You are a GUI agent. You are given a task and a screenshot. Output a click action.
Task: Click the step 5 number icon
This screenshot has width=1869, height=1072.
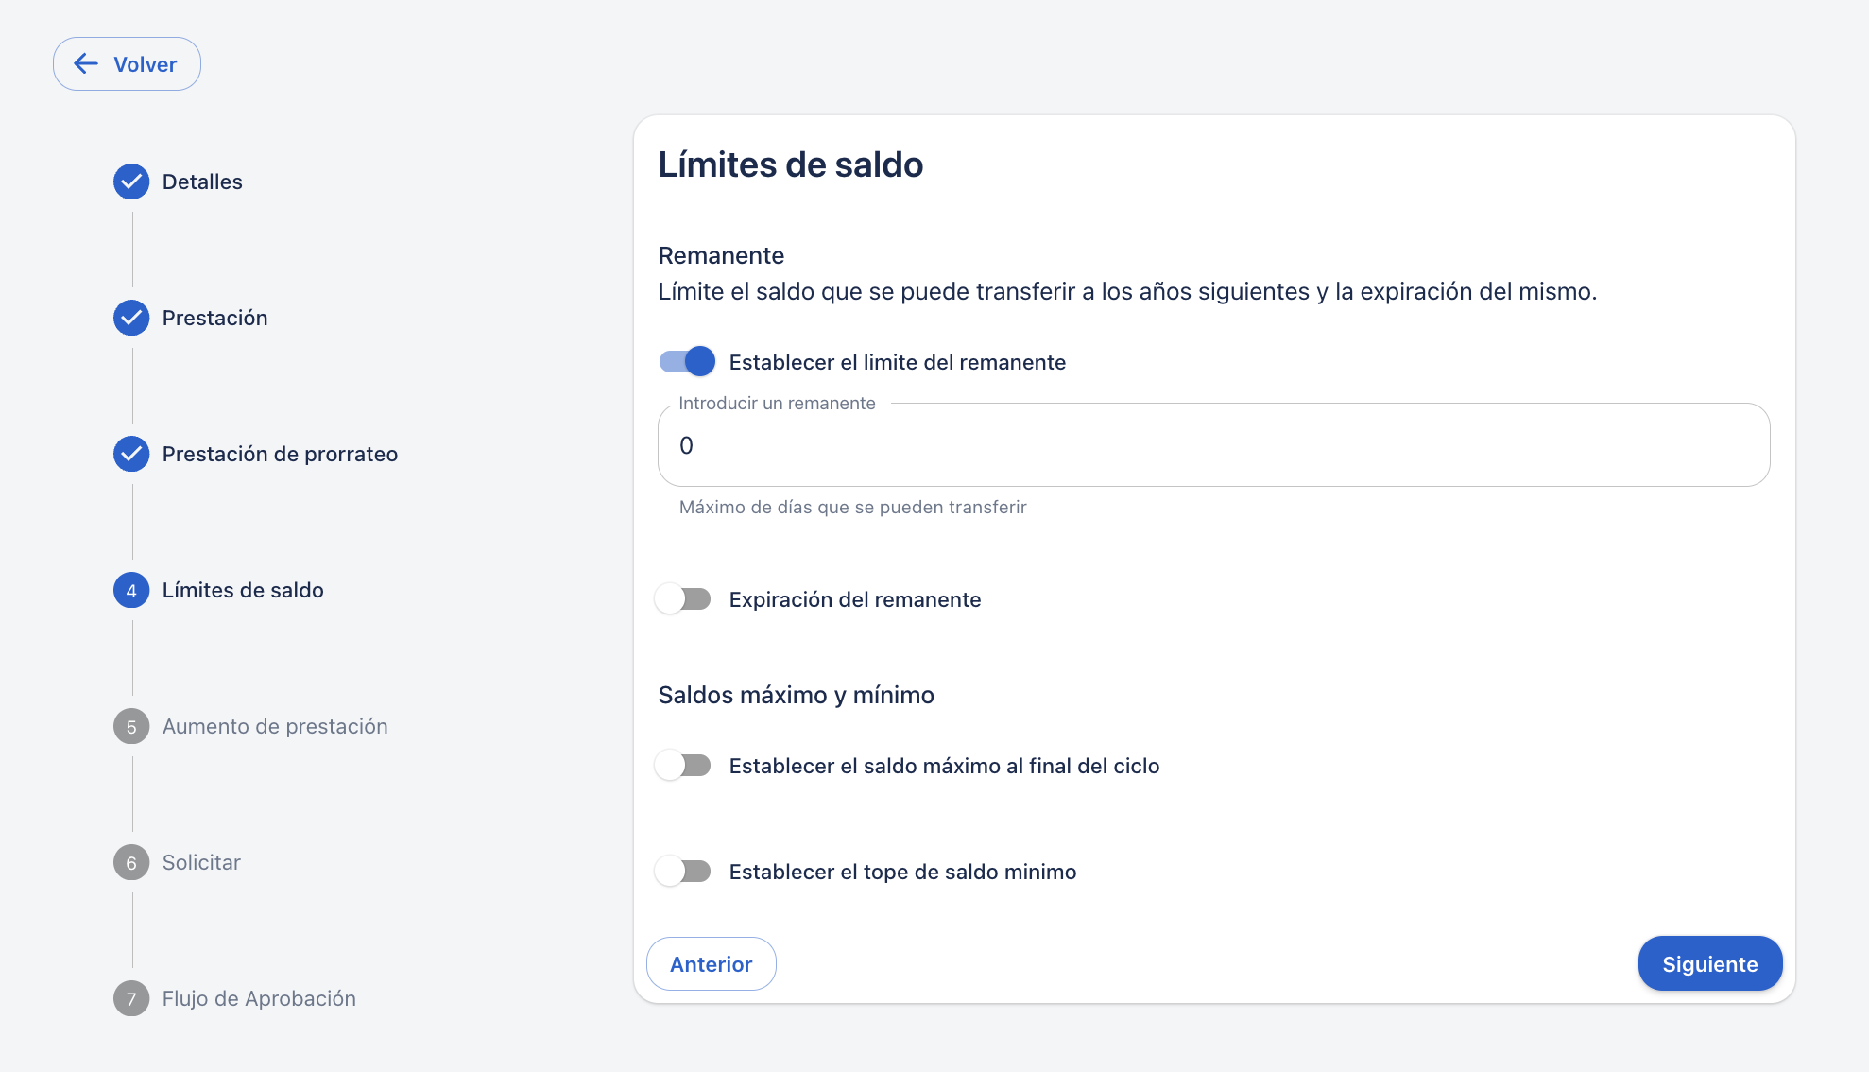[x=131, y=726]
